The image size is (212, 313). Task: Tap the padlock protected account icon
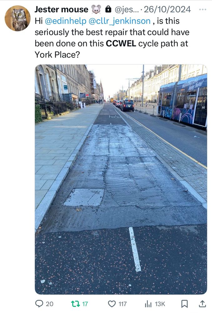(108, 9)
